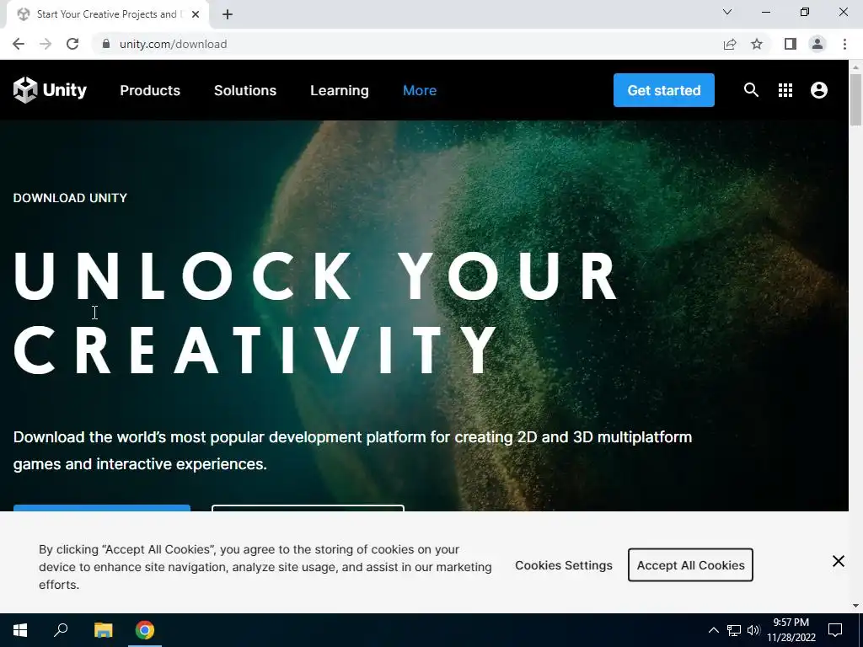Reload the unity.com page
863x647 pixels.
[x=72, y=44]
